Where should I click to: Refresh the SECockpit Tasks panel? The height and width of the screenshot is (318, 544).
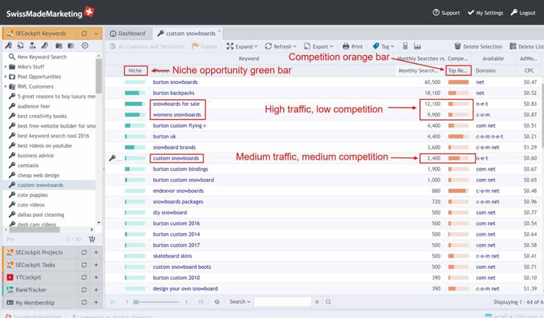(x=84, y=265)
